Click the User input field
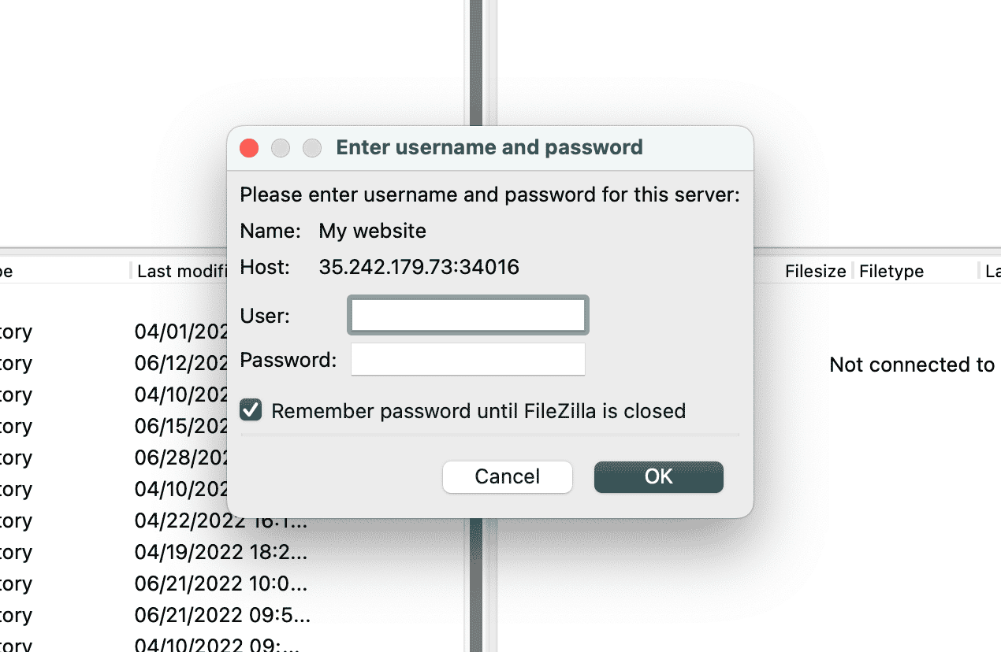Viewport: 1001px width, 652px height. pyautogui.click(x=468, y=316)
